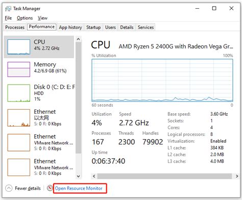Click sidebar scrollbar up arrow
This screenshot has height=200, width=242.
point(78,39)
